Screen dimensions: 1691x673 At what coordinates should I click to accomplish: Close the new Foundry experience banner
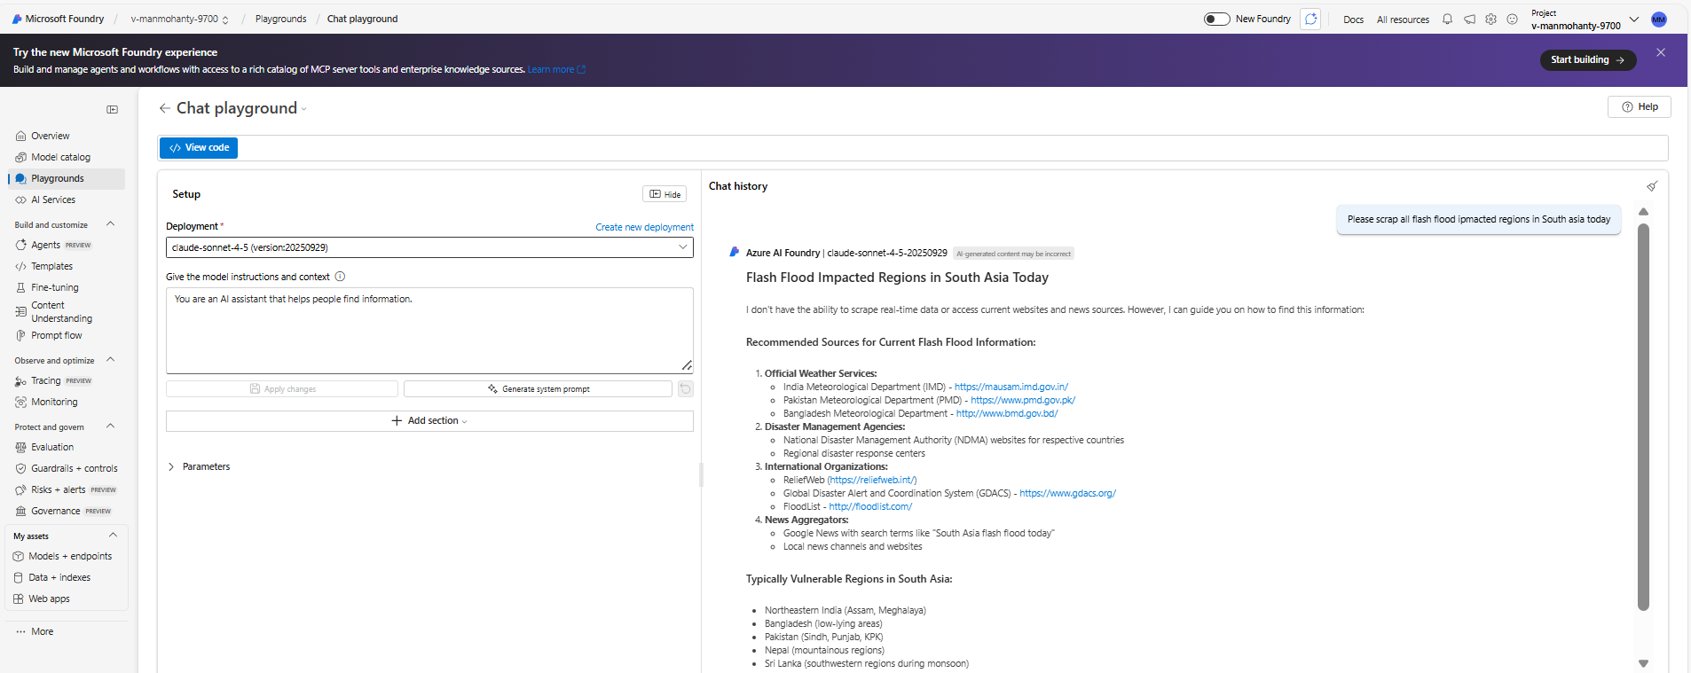(1661, 52)
